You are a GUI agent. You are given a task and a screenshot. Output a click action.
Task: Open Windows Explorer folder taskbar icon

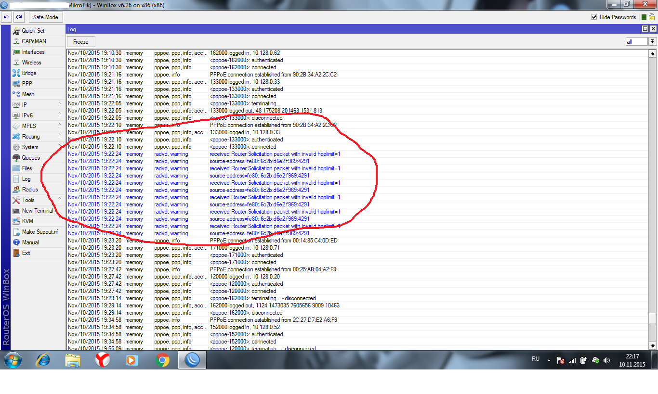pos(73,360)
